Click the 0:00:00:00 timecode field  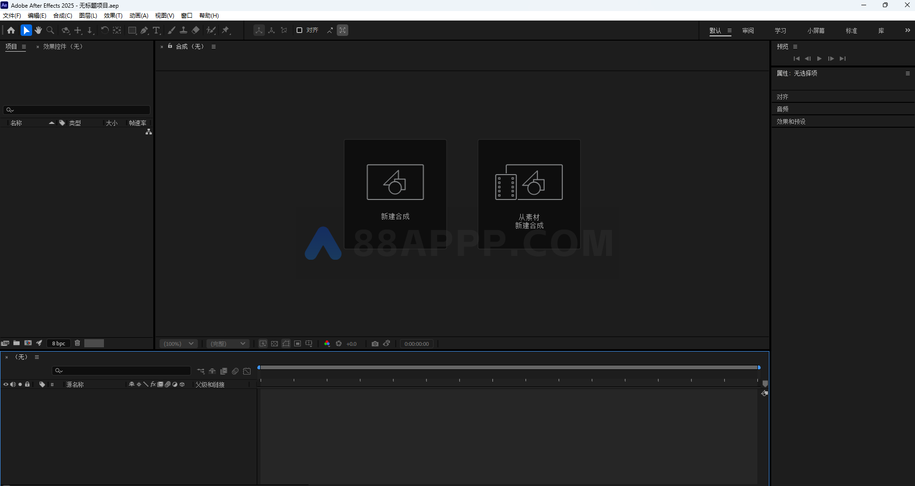pos(417,344)
